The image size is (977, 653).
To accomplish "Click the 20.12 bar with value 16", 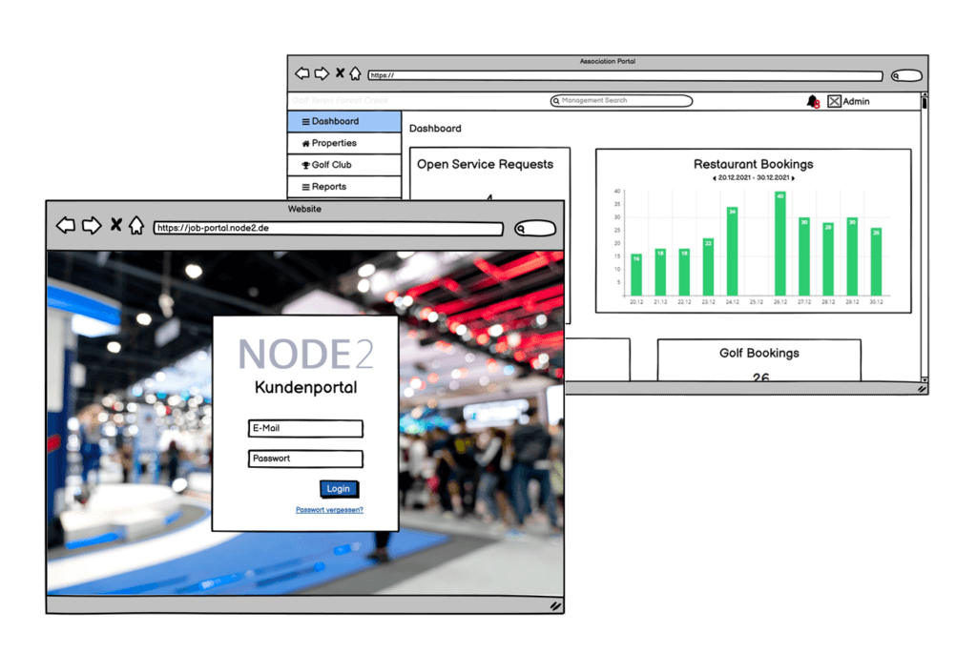I will [x=636, y=275].
